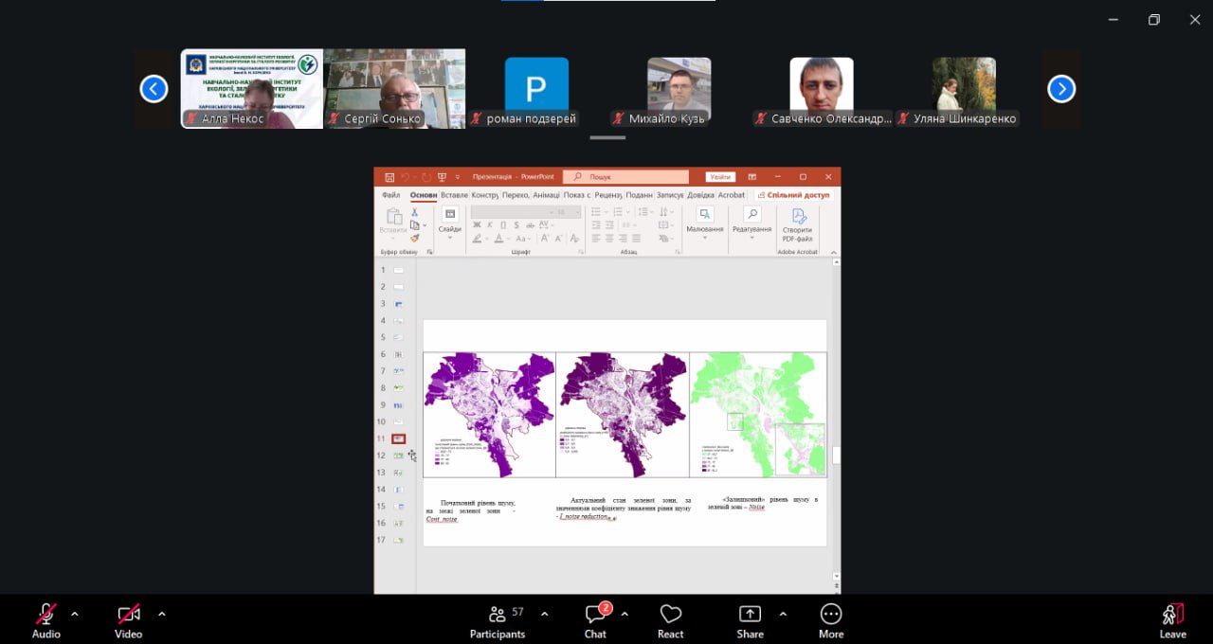This screenshot has width=1213, height=644.
Task: Click the Увійти sign-in button
Action: click(x=720, y=177)
